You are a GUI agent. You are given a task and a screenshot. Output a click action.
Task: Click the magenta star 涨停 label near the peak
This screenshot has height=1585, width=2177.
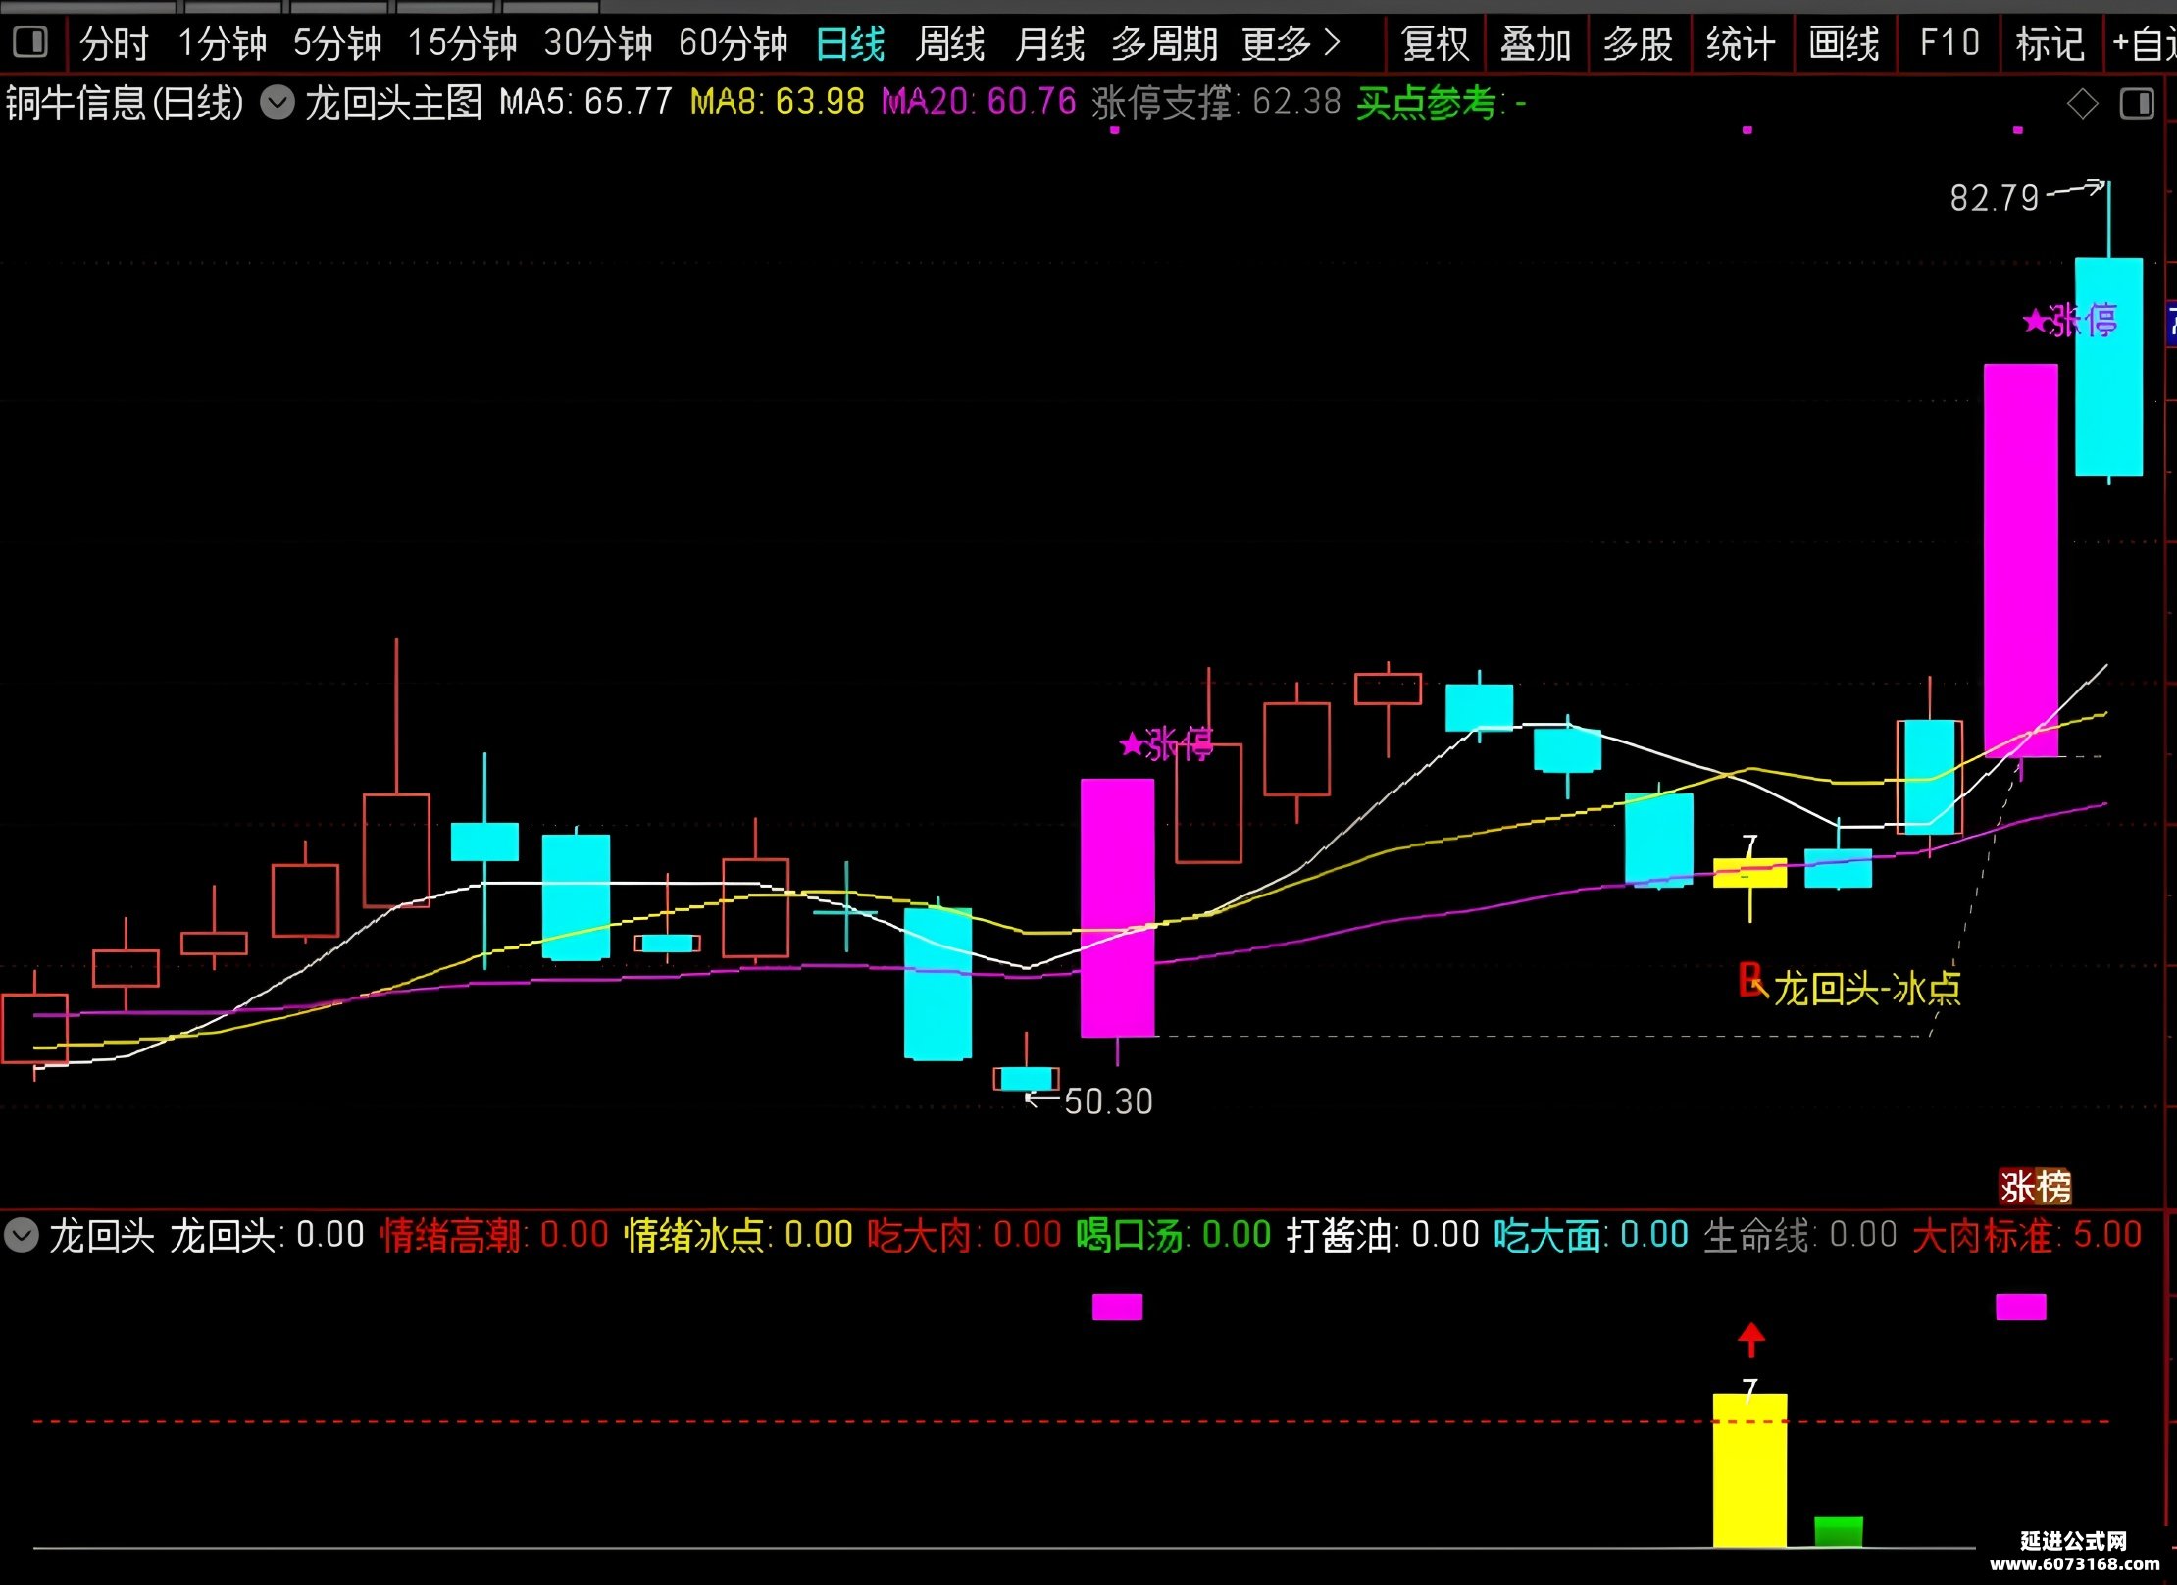[x=2070, y=321]
